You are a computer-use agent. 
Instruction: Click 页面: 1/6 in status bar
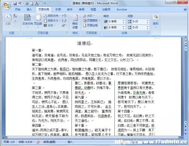click(9, 142)
